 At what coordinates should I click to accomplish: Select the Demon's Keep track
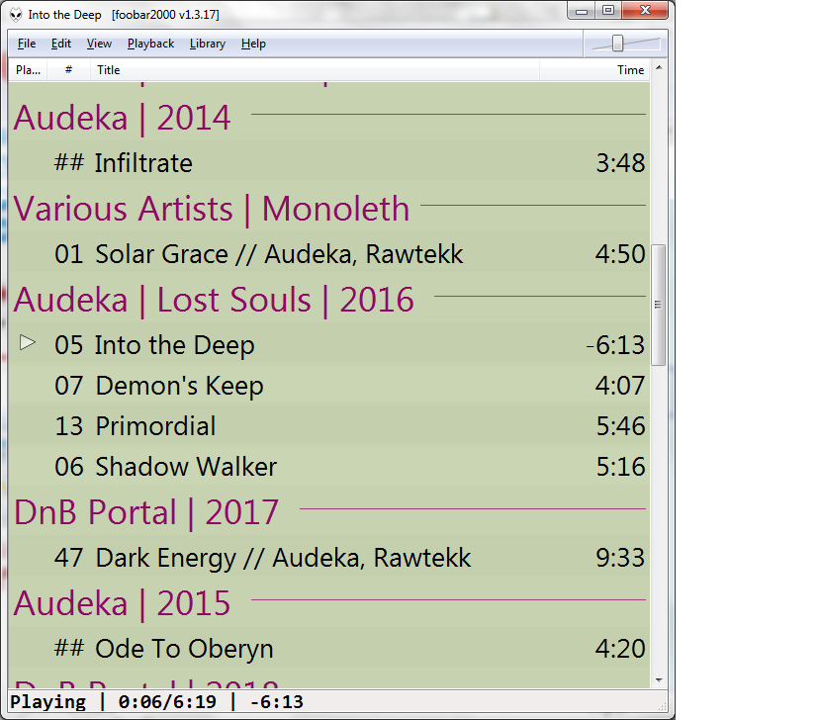click(329, 386)
